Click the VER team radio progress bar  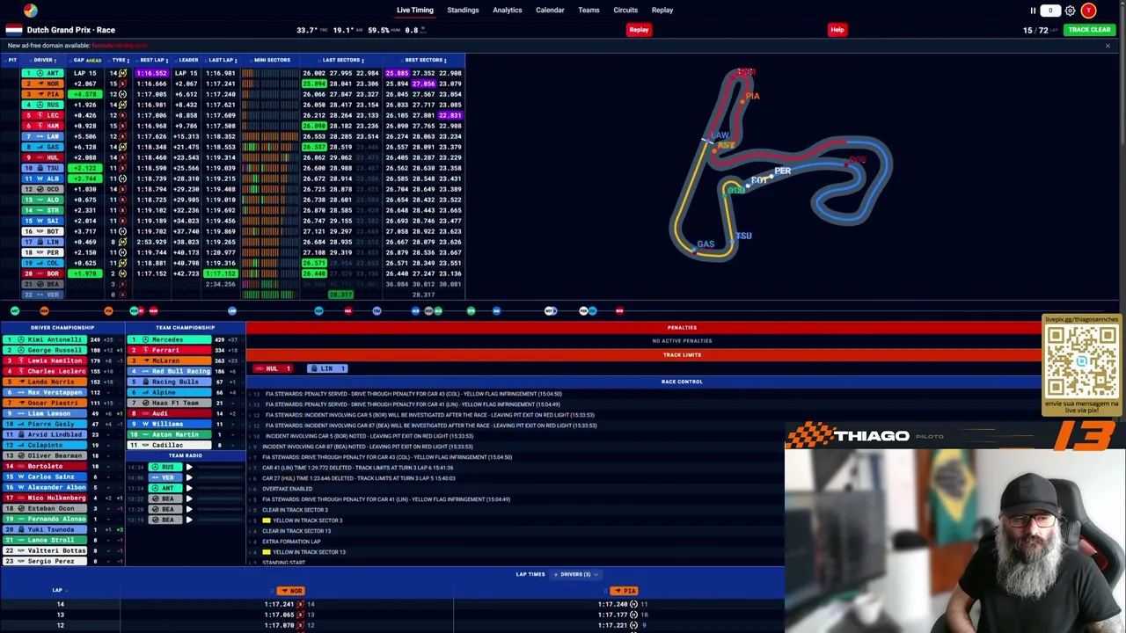219,477
